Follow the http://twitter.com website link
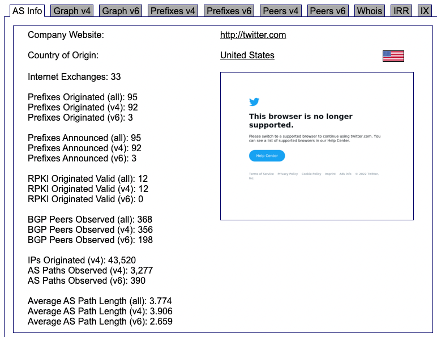 click(x=253, y=35)
